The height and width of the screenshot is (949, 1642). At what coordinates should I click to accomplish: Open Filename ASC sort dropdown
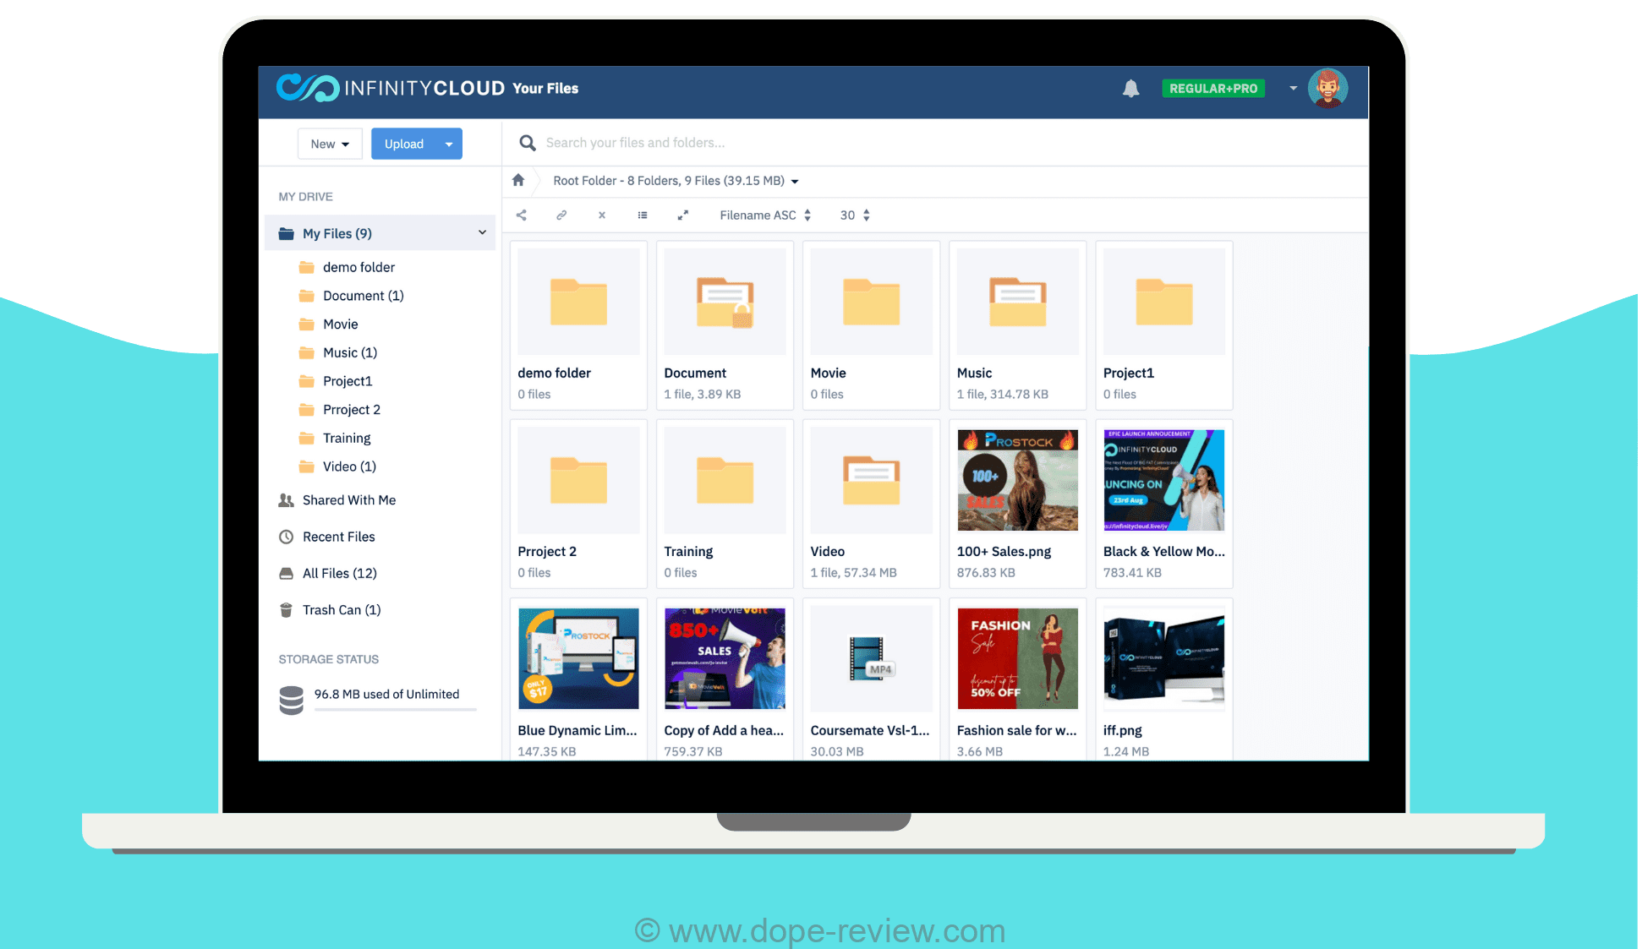coord(765,215)
